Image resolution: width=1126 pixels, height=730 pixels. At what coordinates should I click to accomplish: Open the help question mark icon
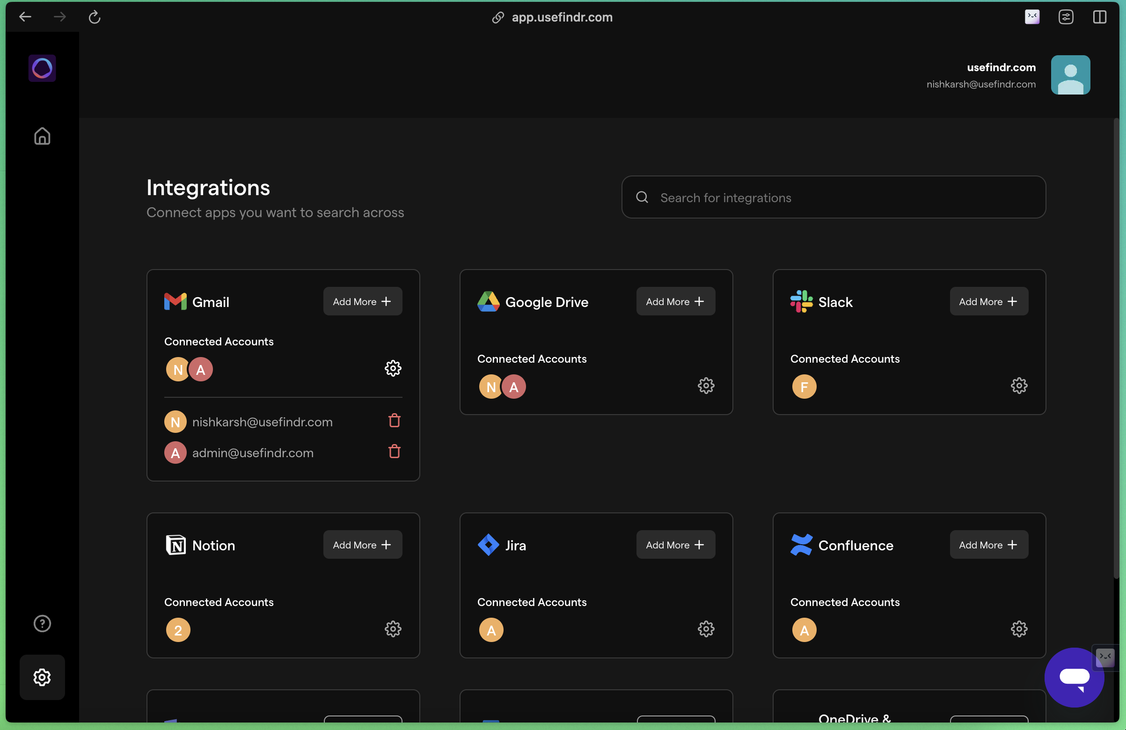42,624
